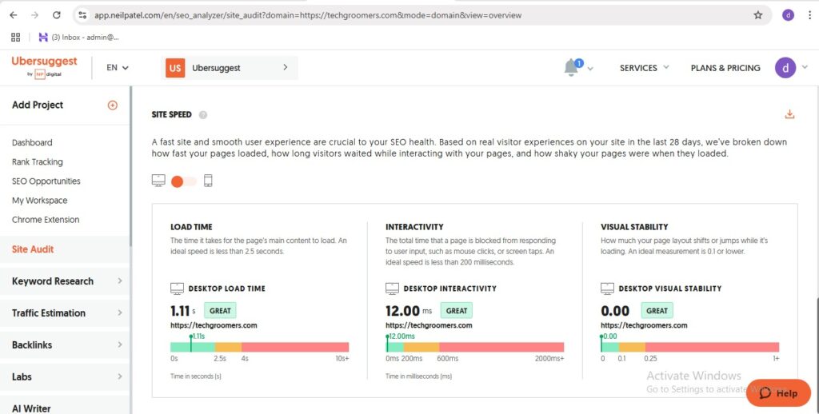Expand Keyword Research section
The image size is (819, 414).
click(x=65, y=281)
